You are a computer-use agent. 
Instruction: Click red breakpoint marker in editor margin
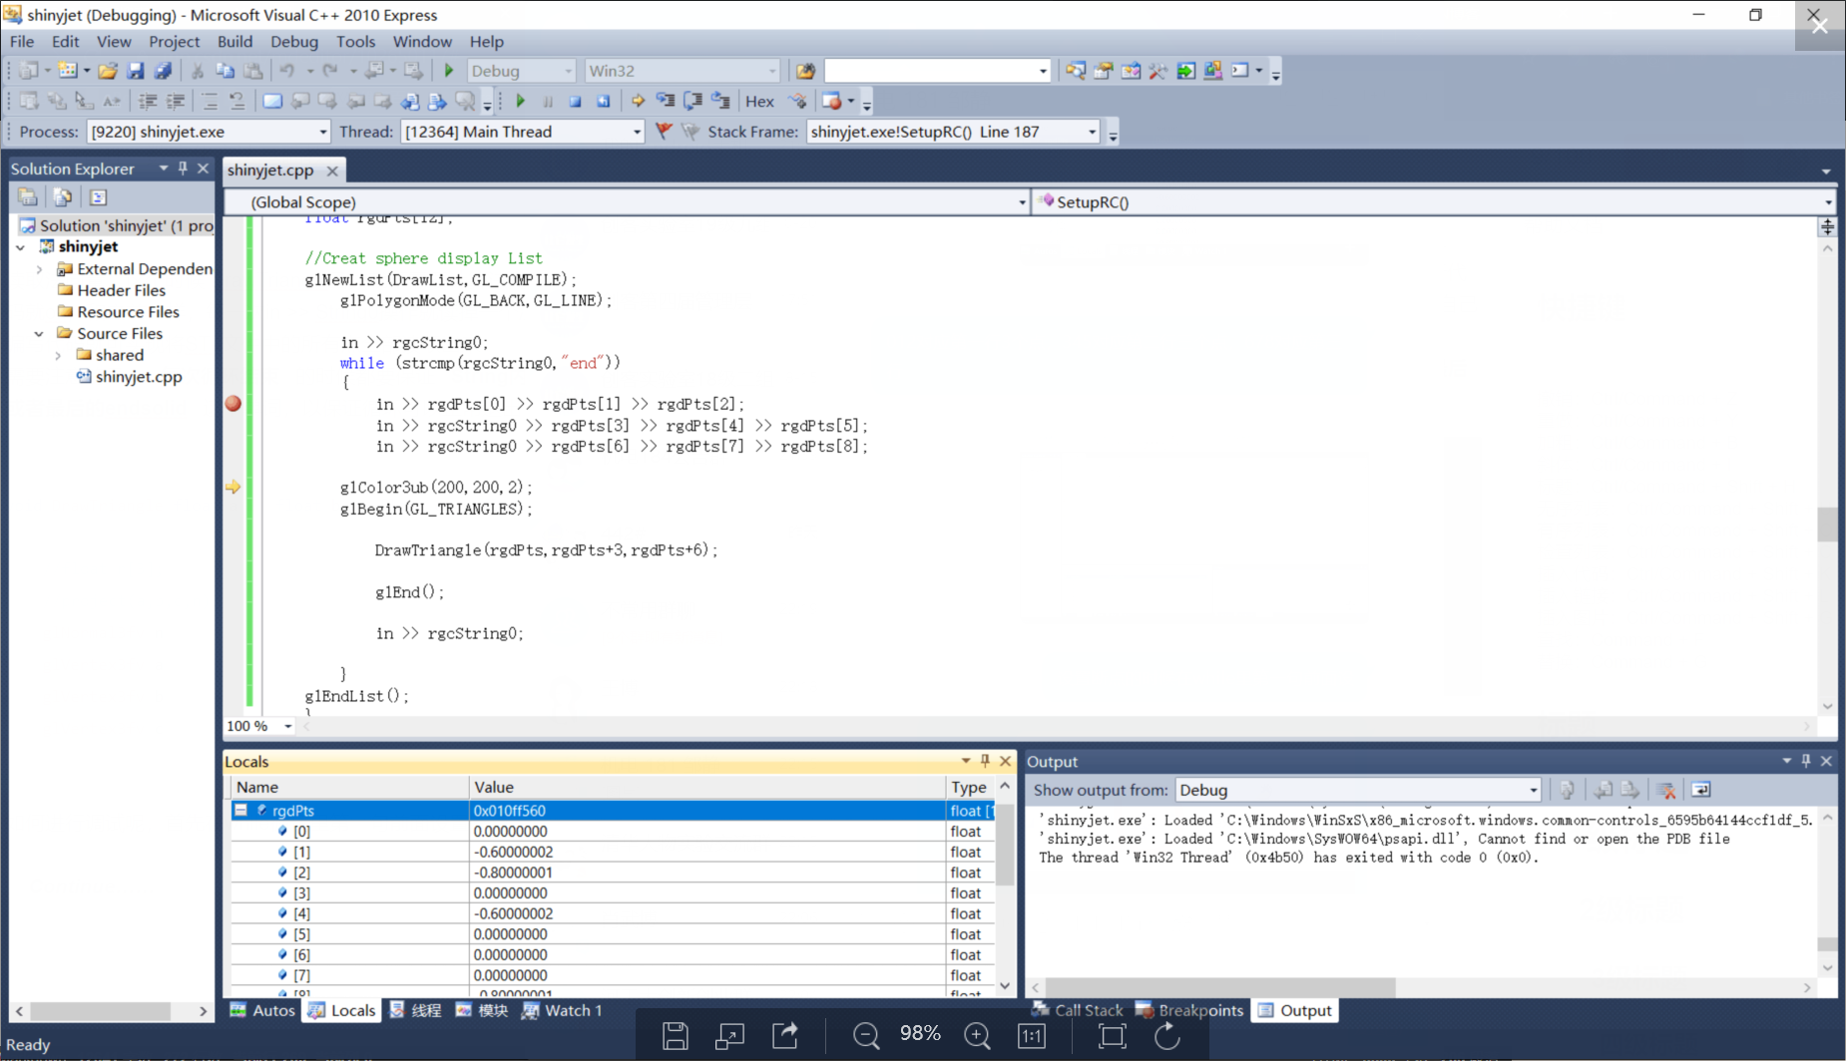[x=233, y=404]
